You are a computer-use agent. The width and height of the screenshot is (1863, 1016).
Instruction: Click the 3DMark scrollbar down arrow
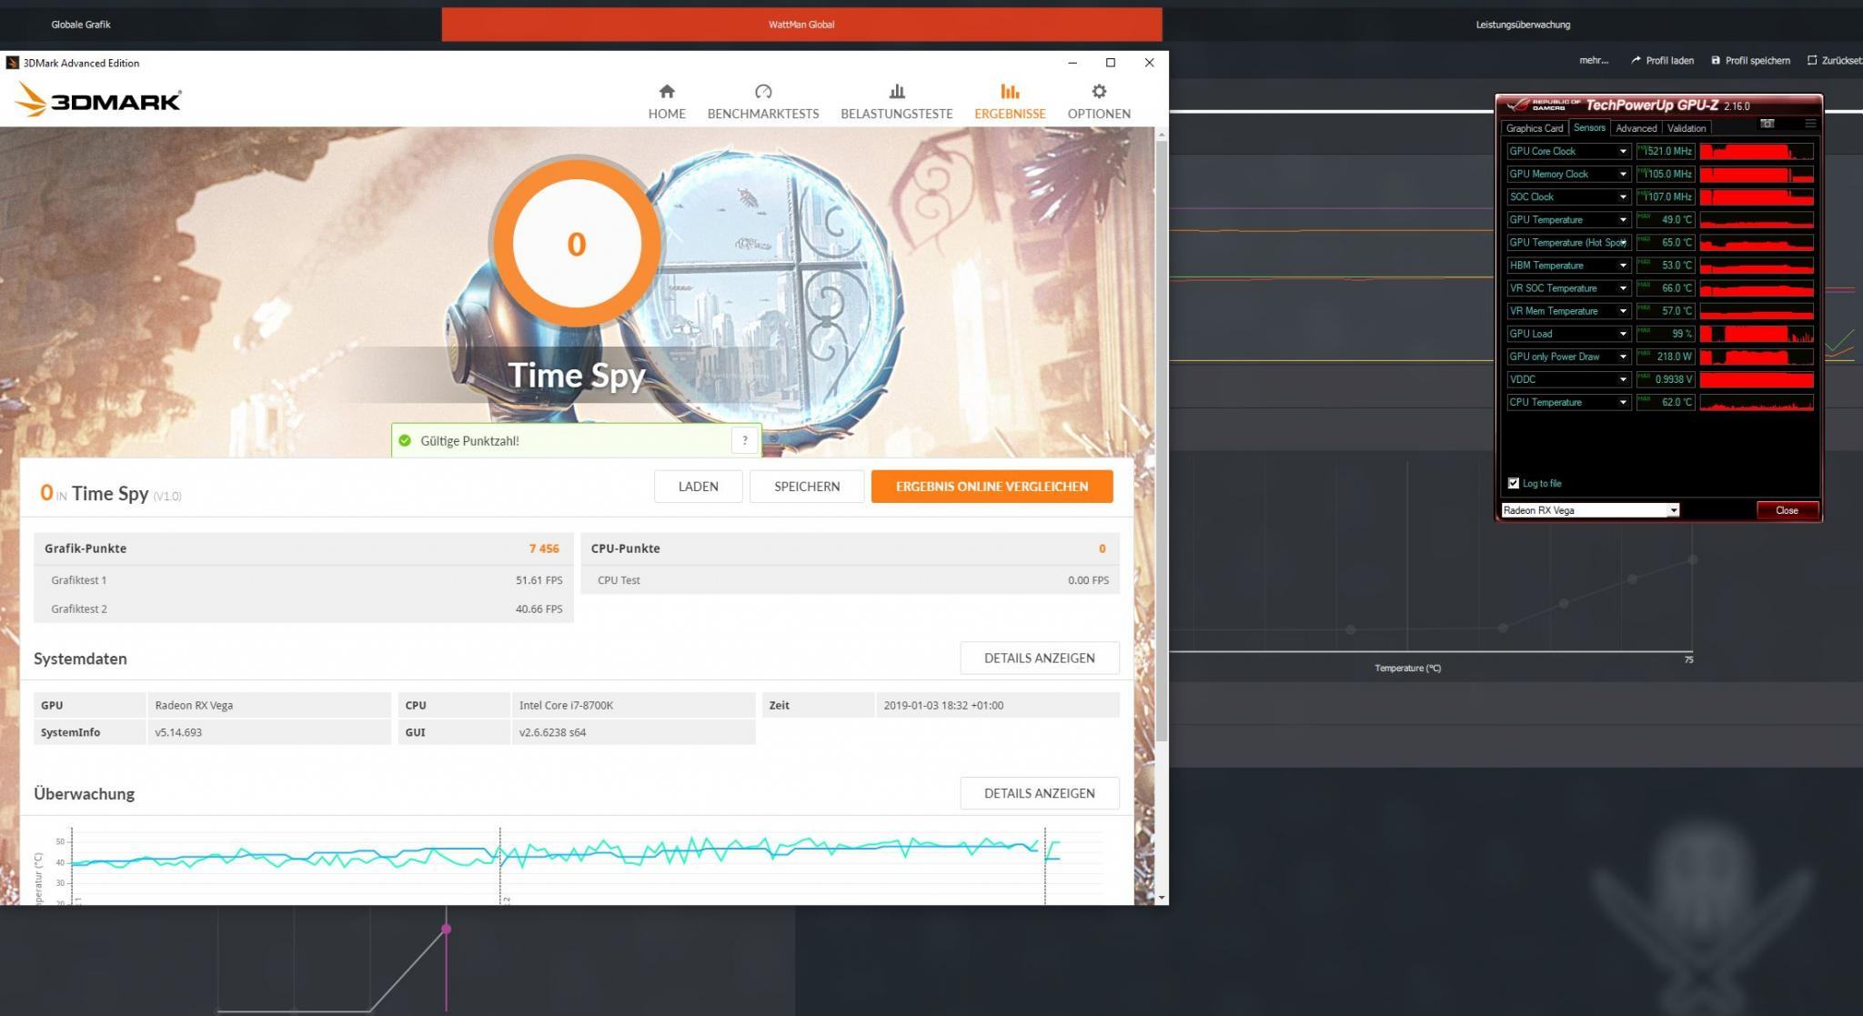[x=1161, y=898]
